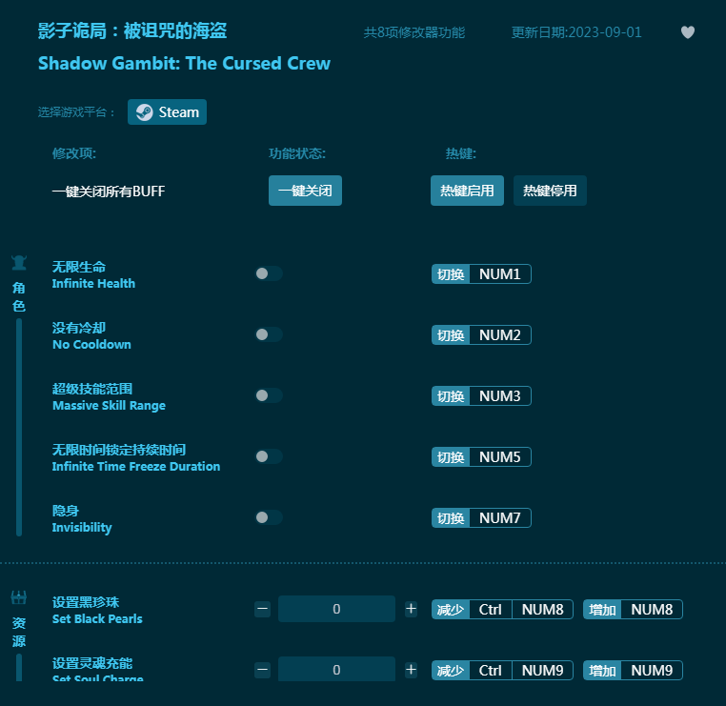
Task: Click 增加 NUM8 hotkey box
Action: 633,609
